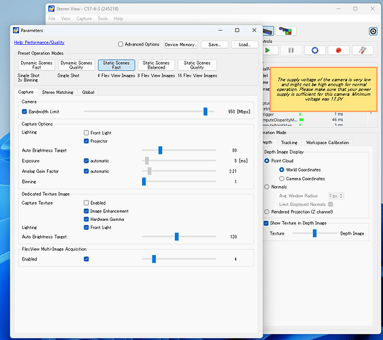Open the Help menu
The width and height of the screenshot is (383, 340).
click(x=118, y=19)
